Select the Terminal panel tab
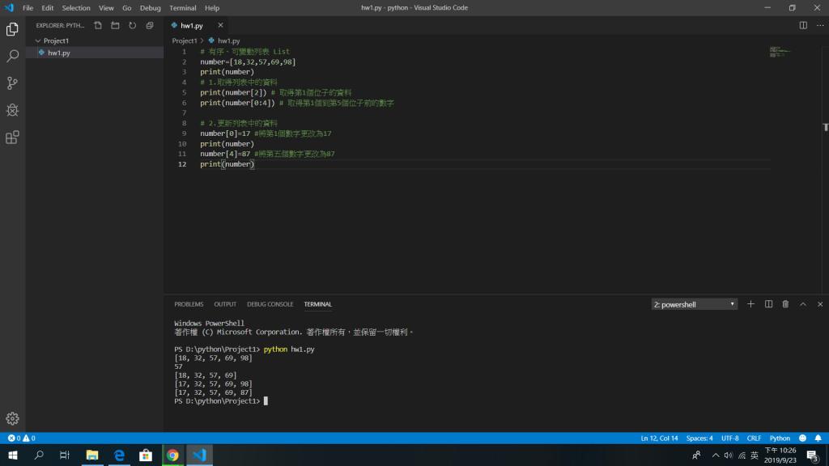Image resolution: width=829 pixels, height=466 pixels. pyautogui.click(x=317, y=304)
